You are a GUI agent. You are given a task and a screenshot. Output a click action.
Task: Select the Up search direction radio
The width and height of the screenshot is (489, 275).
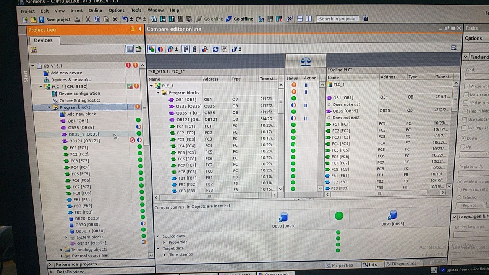click(463, 147)
